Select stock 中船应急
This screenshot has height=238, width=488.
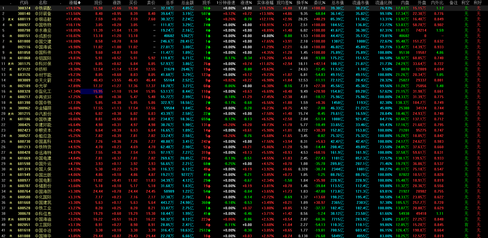pos(43,136)
